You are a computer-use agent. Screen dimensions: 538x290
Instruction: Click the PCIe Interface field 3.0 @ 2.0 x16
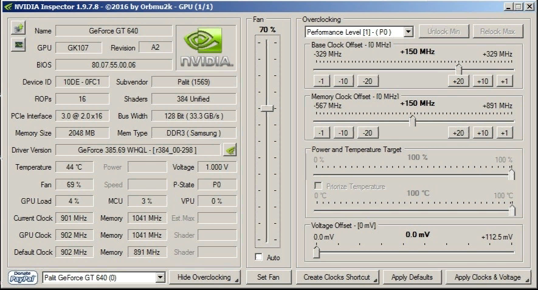[82, 116]
